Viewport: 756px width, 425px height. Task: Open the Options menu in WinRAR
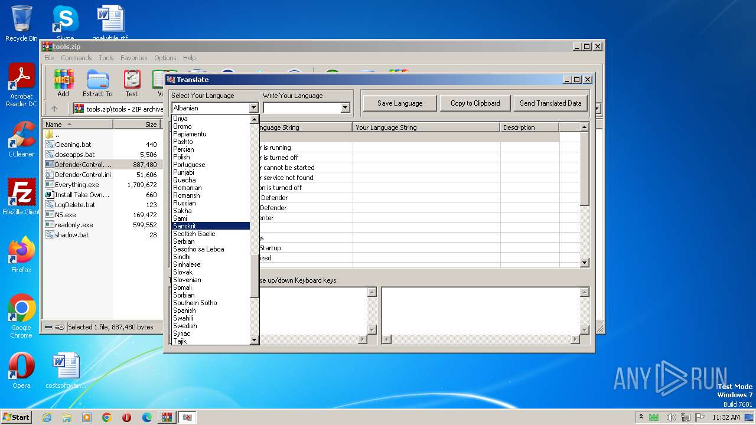click(165, 58)
